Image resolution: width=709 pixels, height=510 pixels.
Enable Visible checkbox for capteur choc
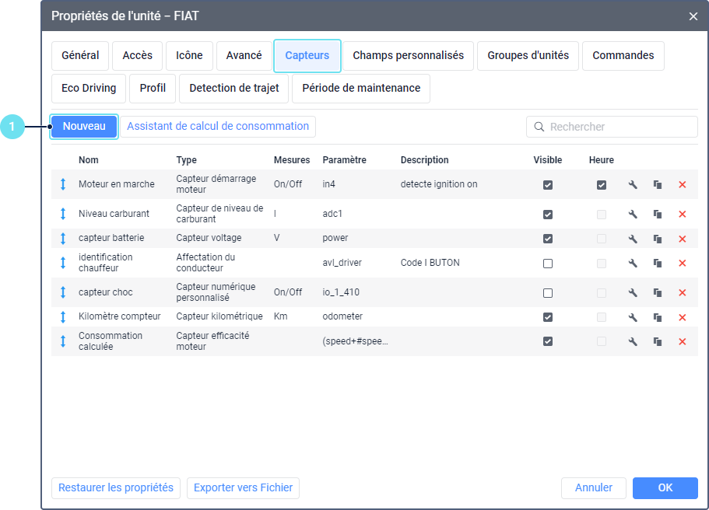tap(548, 293)
